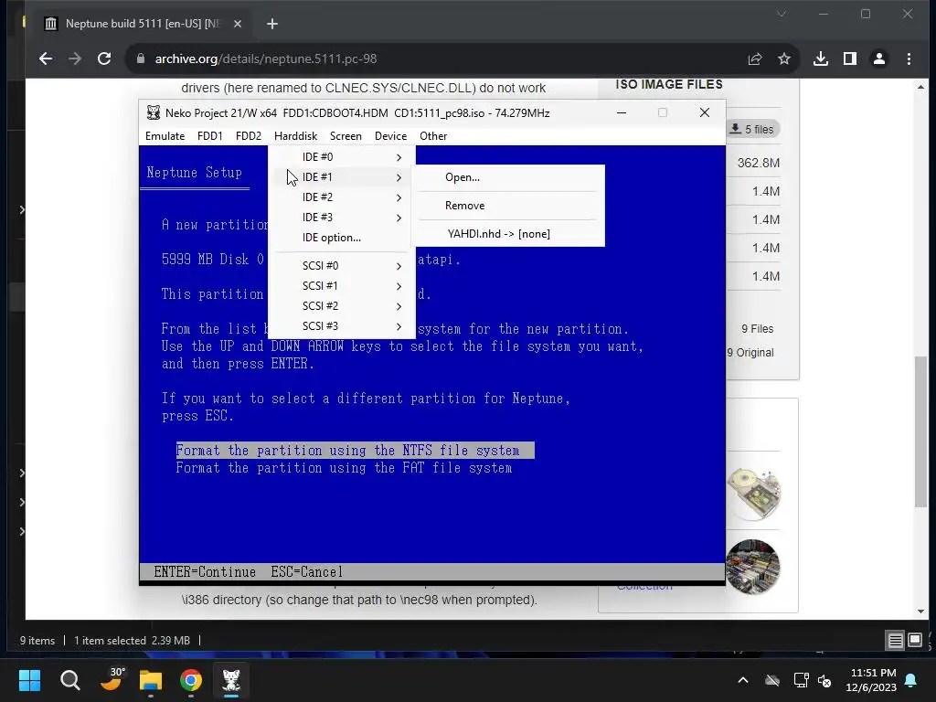Reload the archive.org page

tap(104, 58)
